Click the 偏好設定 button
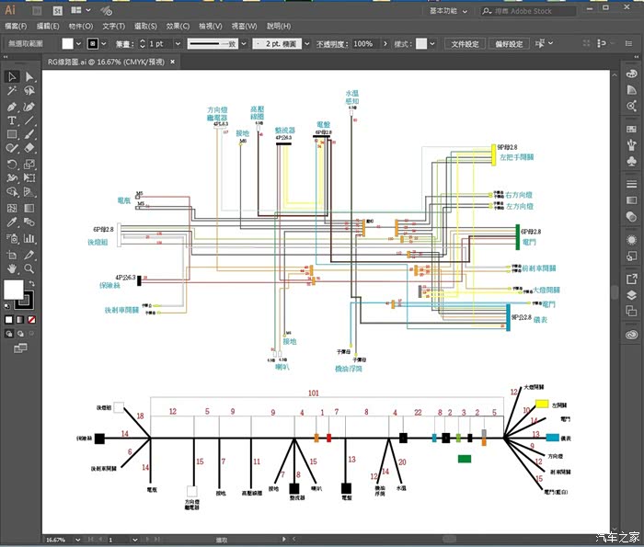The width and height of the screenshot is (644, 547). coord(508,43)
